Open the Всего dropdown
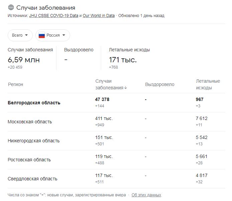The height and width of the screenshot is (201, 232). pos(20,35)
